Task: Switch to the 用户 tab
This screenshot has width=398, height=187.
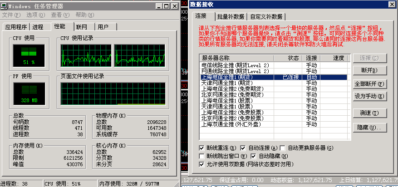Action: click(x=103, y=27)
